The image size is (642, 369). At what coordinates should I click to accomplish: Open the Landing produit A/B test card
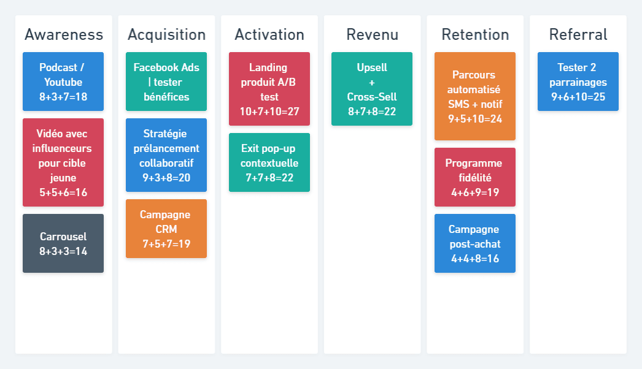[269, 89]
